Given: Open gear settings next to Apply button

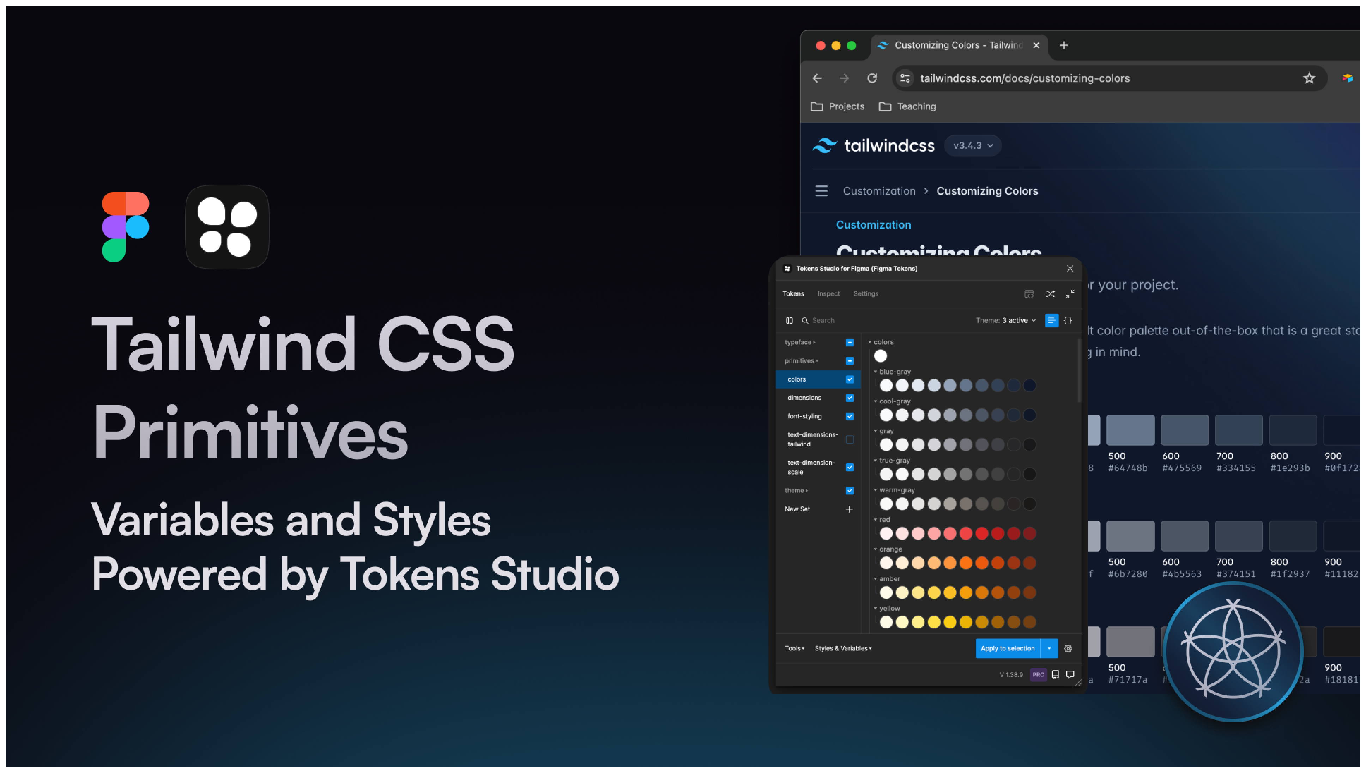Looking at the screenshot, I should point(1068,649).
